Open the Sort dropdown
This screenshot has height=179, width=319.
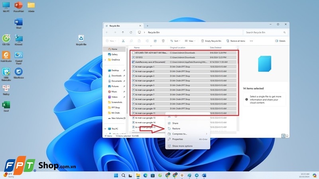tap(175, 41)
